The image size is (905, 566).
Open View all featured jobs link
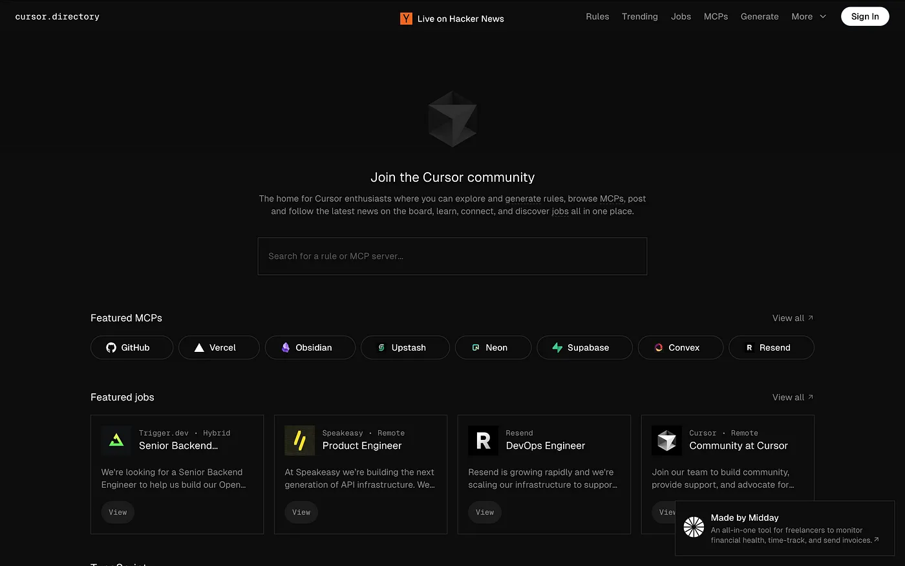[793, 397]
